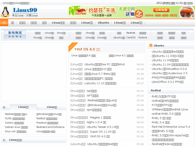Open Linux 6.1 headline under focus
195x146 pixels.
(x=121, y=55)
